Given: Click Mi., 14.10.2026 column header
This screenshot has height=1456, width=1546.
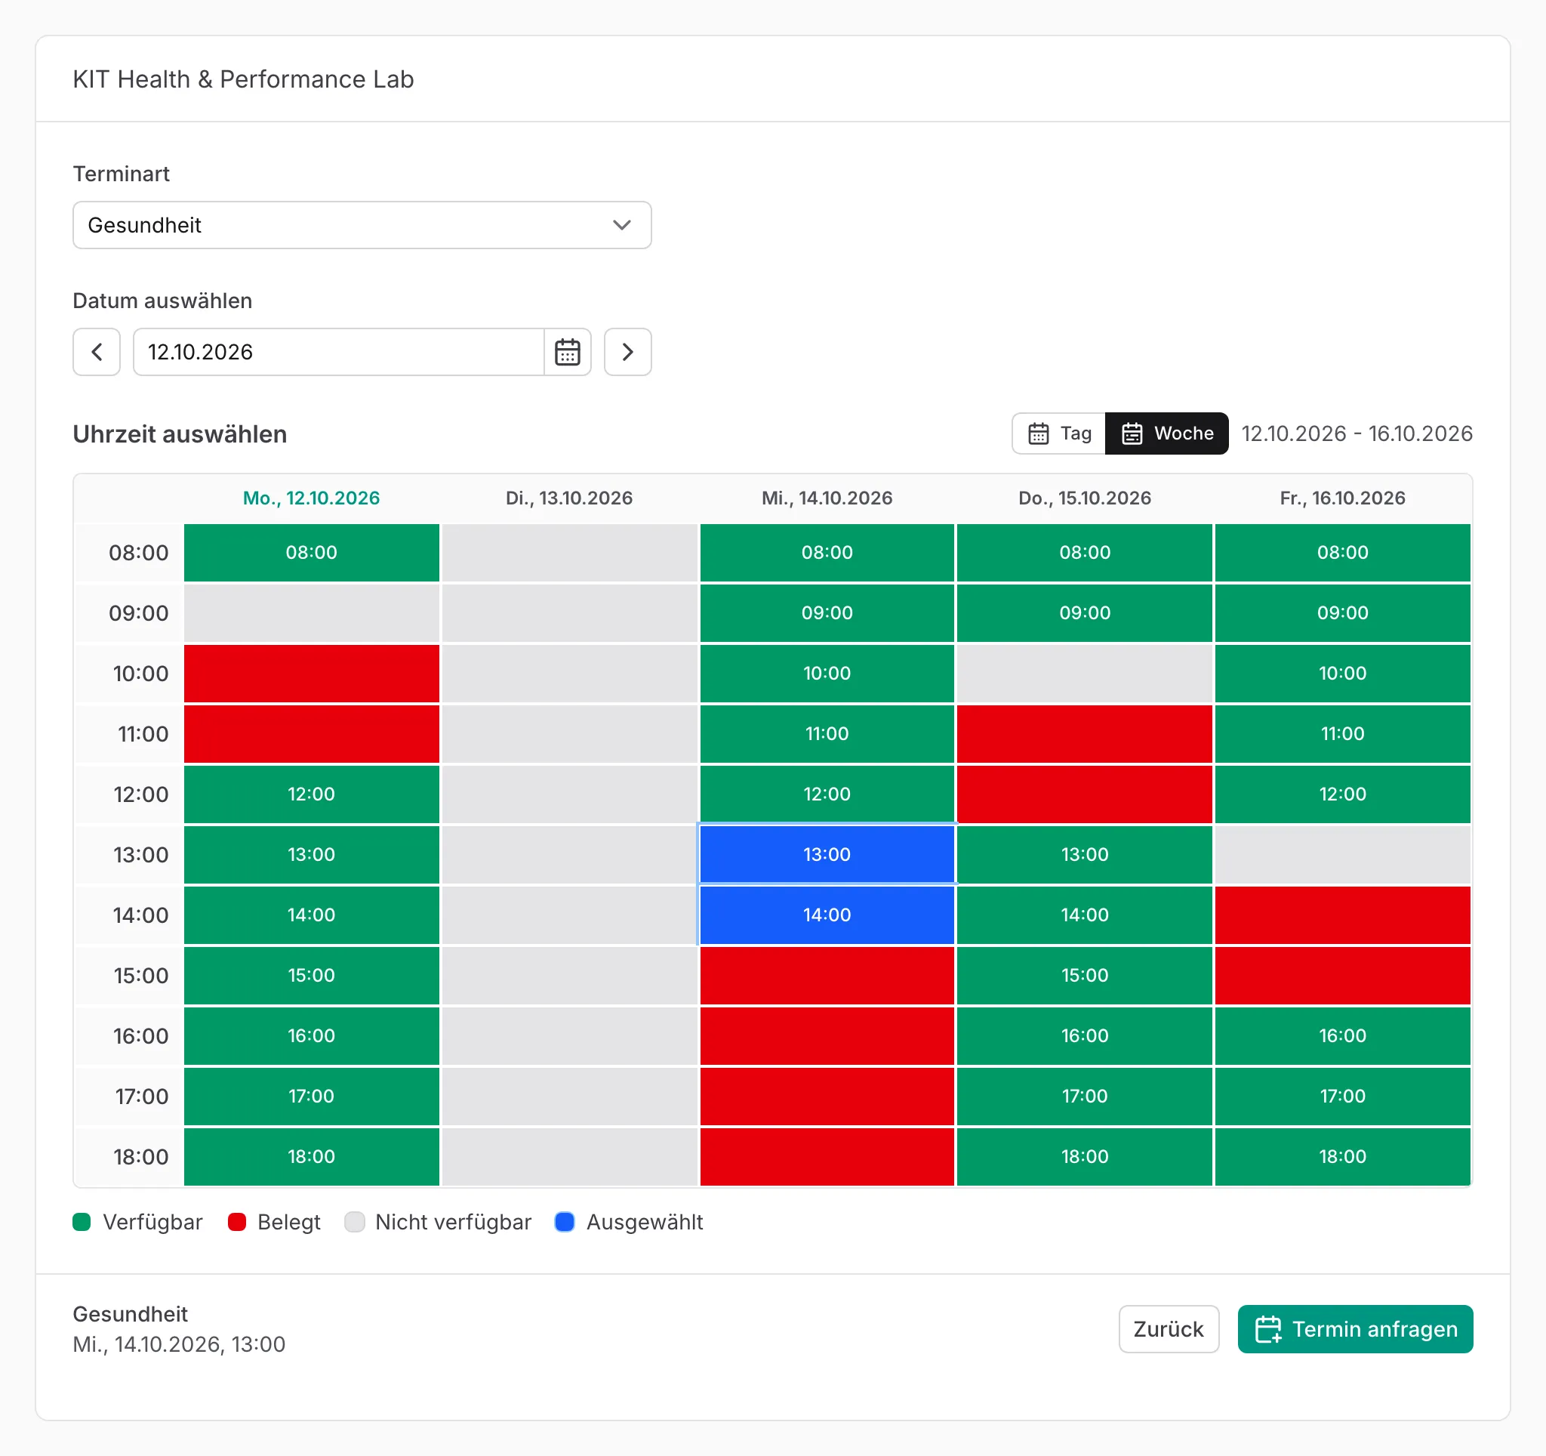Looking at the screenshot, I should 827,498.
